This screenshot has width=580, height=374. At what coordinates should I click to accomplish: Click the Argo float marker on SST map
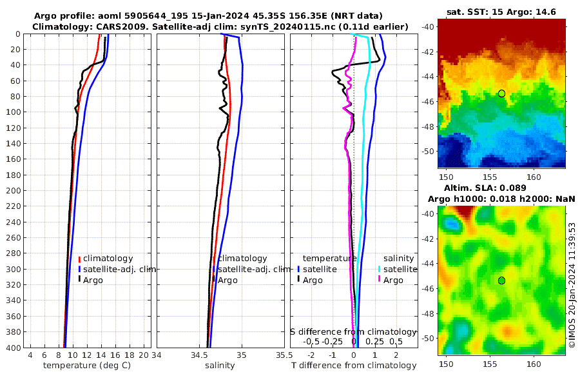(x=501, y=93)
